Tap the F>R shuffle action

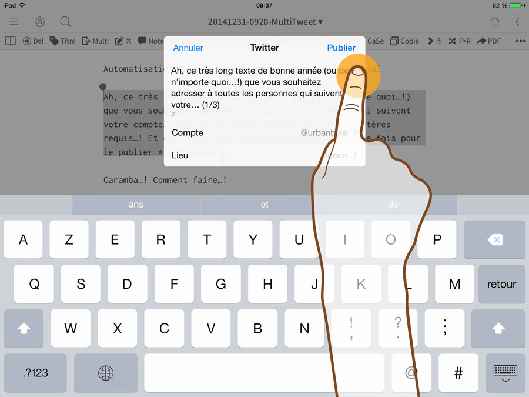coord(460,41)
